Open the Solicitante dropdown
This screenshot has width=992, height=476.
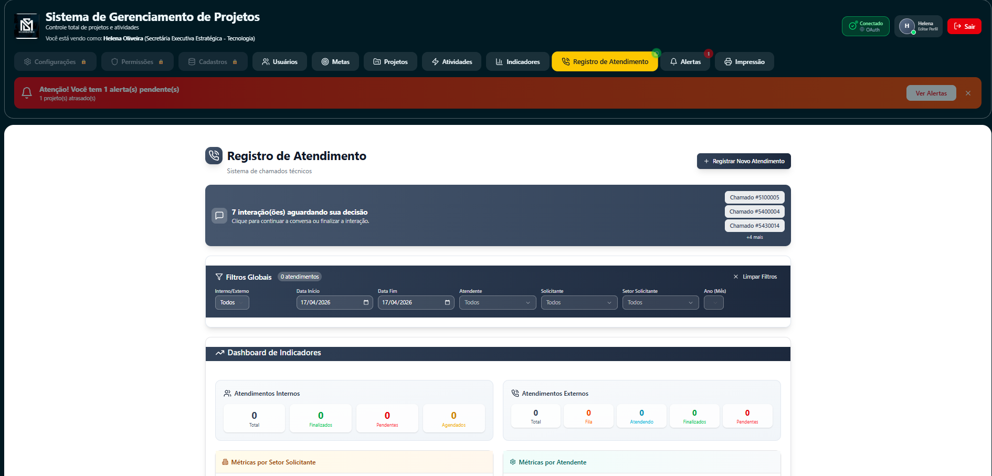coord(579,302)
